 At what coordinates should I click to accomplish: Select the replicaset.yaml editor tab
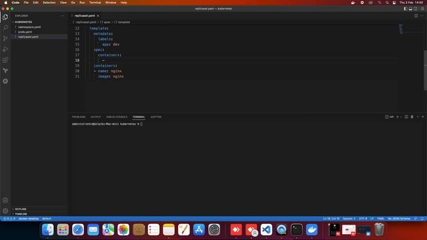[85, 16]
